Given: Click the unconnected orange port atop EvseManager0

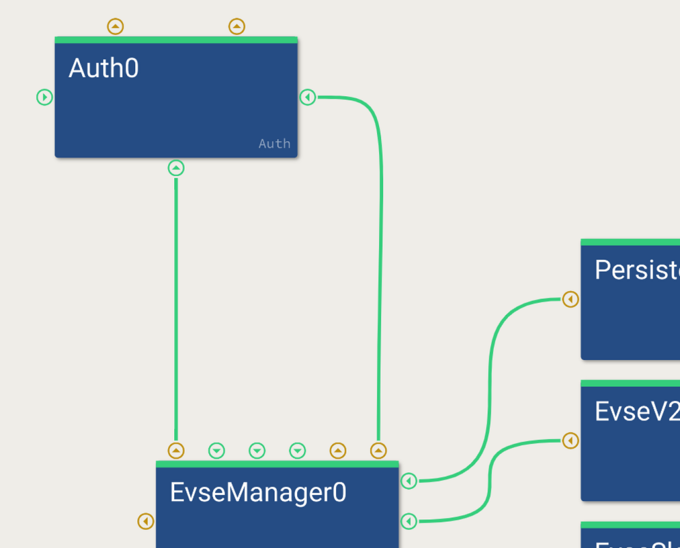Looking at the screenshot, I should 338,451.
